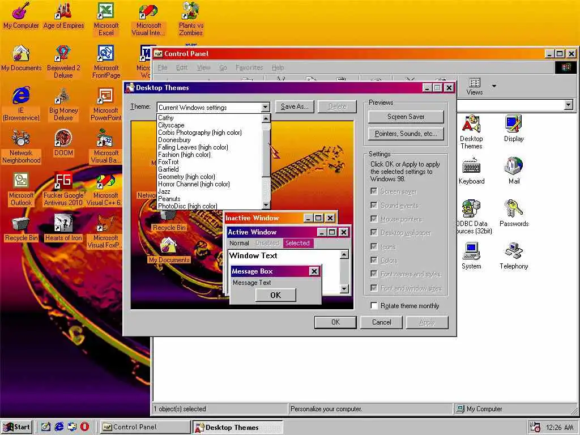Viewport: 580px width, 435px height.
Task: Open System in Control Panel
Action: point(472,256)
